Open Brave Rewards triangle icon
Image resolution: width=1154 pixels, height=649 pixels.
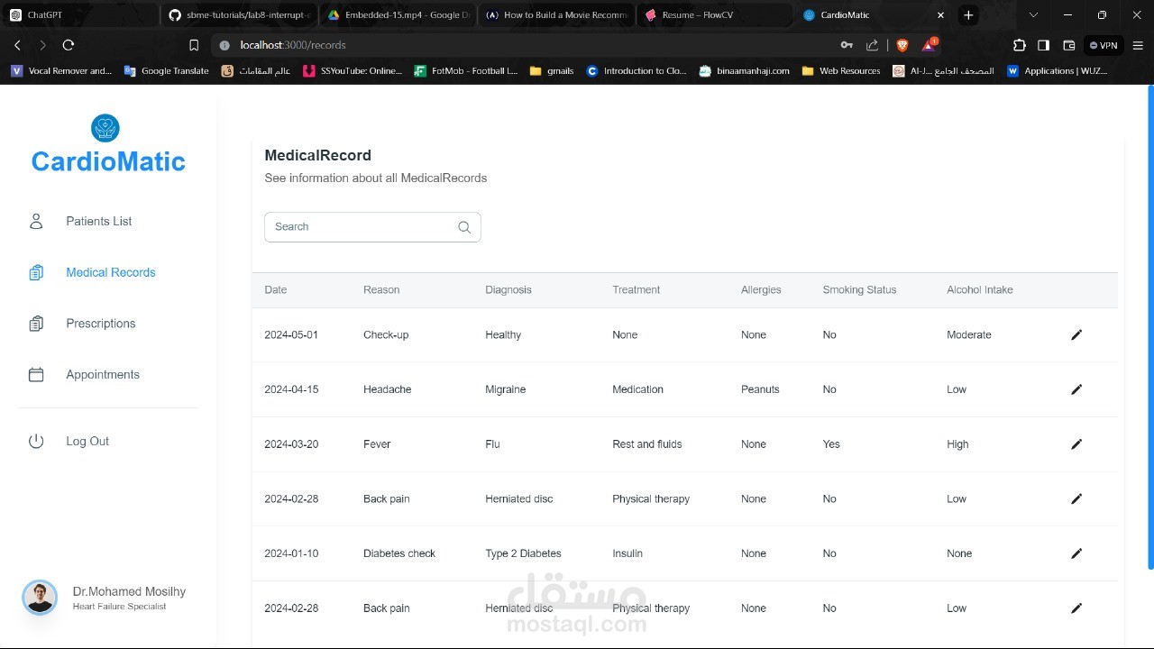[929, 45]
